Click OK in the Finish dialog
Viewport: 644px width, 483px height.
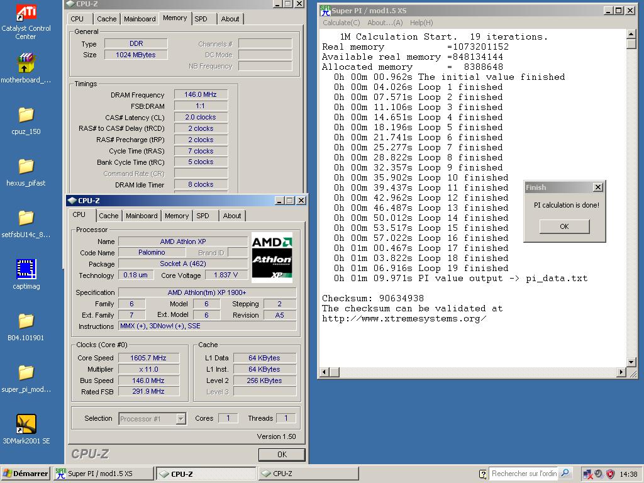point(564,226)
